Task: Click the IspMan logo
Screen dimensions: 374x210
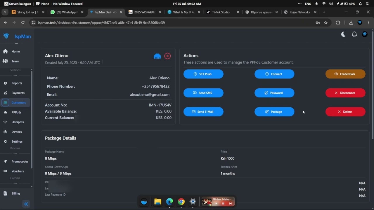Action: [x=17, y=36]
